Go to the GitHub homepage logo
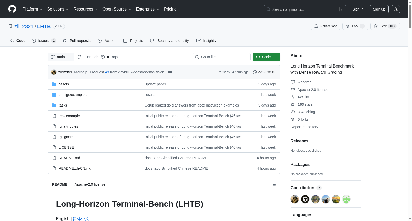 (12, 9)
